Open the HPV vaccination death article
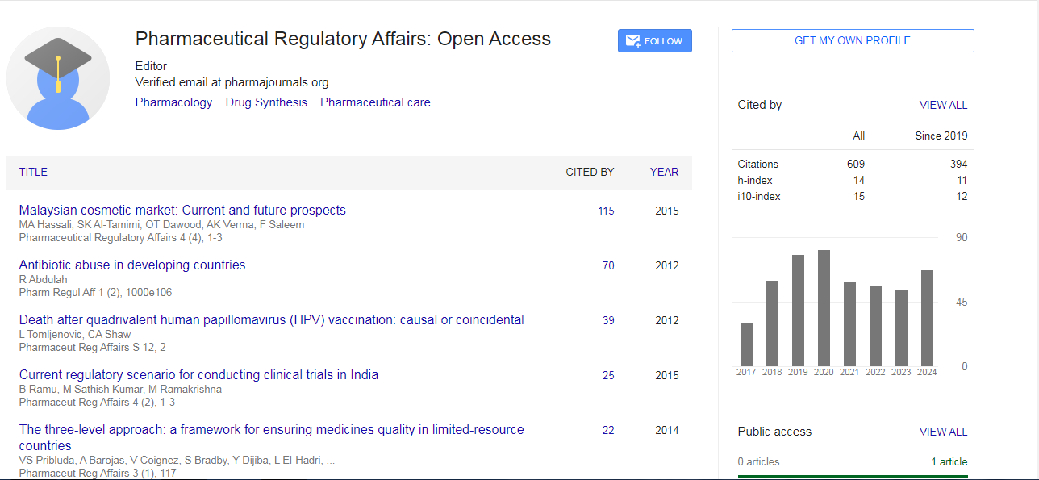Image resolution: width=1039 pixels, height=480 pixels. (x=271, y=319)
